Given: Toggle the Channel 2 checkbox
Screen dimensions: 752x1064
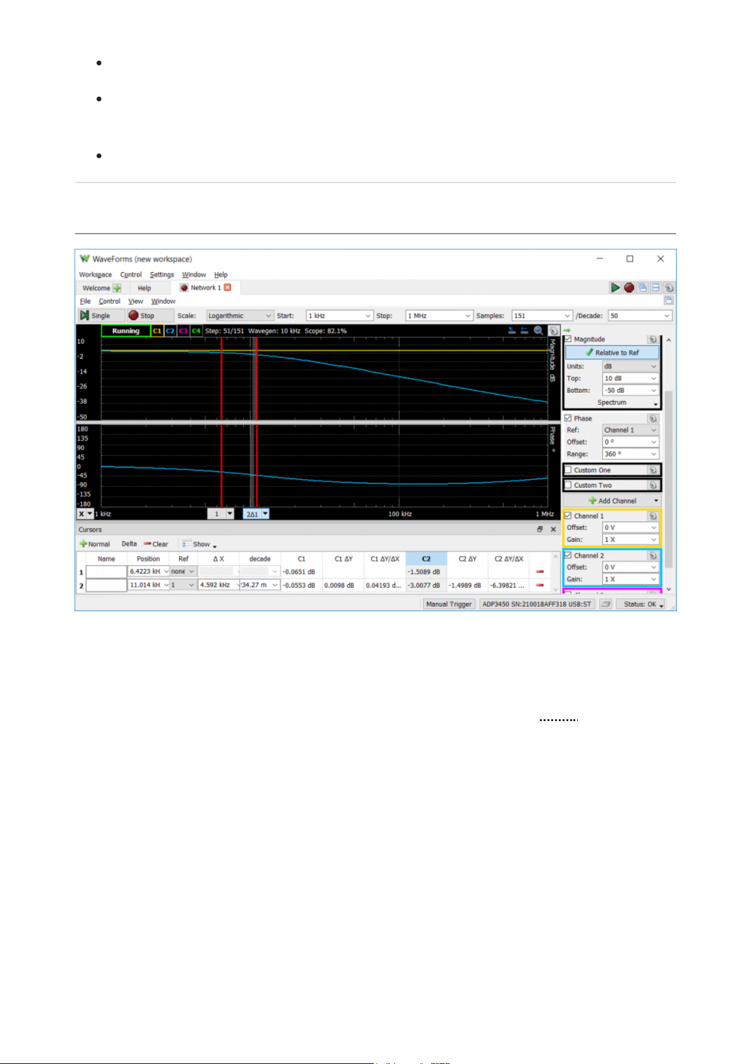Looking at the screenshot, I should 568,556.
